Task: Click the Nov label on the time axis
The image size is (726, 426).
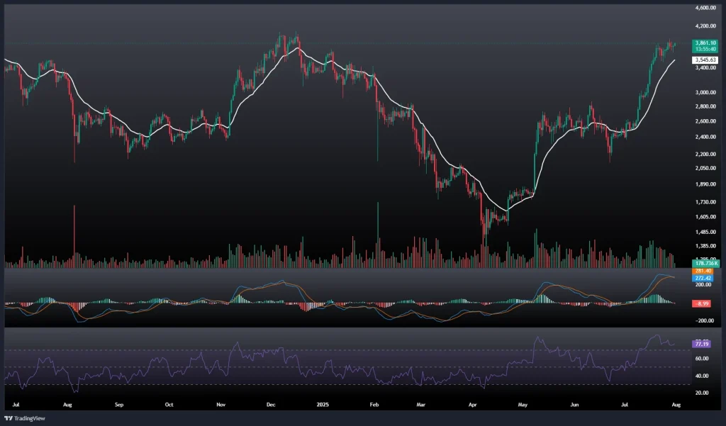Action: [220, 404]
